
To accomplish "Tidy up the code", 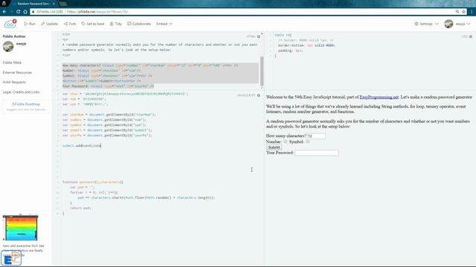I will [116, 24].
